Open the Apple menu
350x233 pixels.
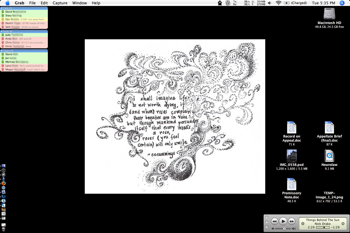point(7,3)
